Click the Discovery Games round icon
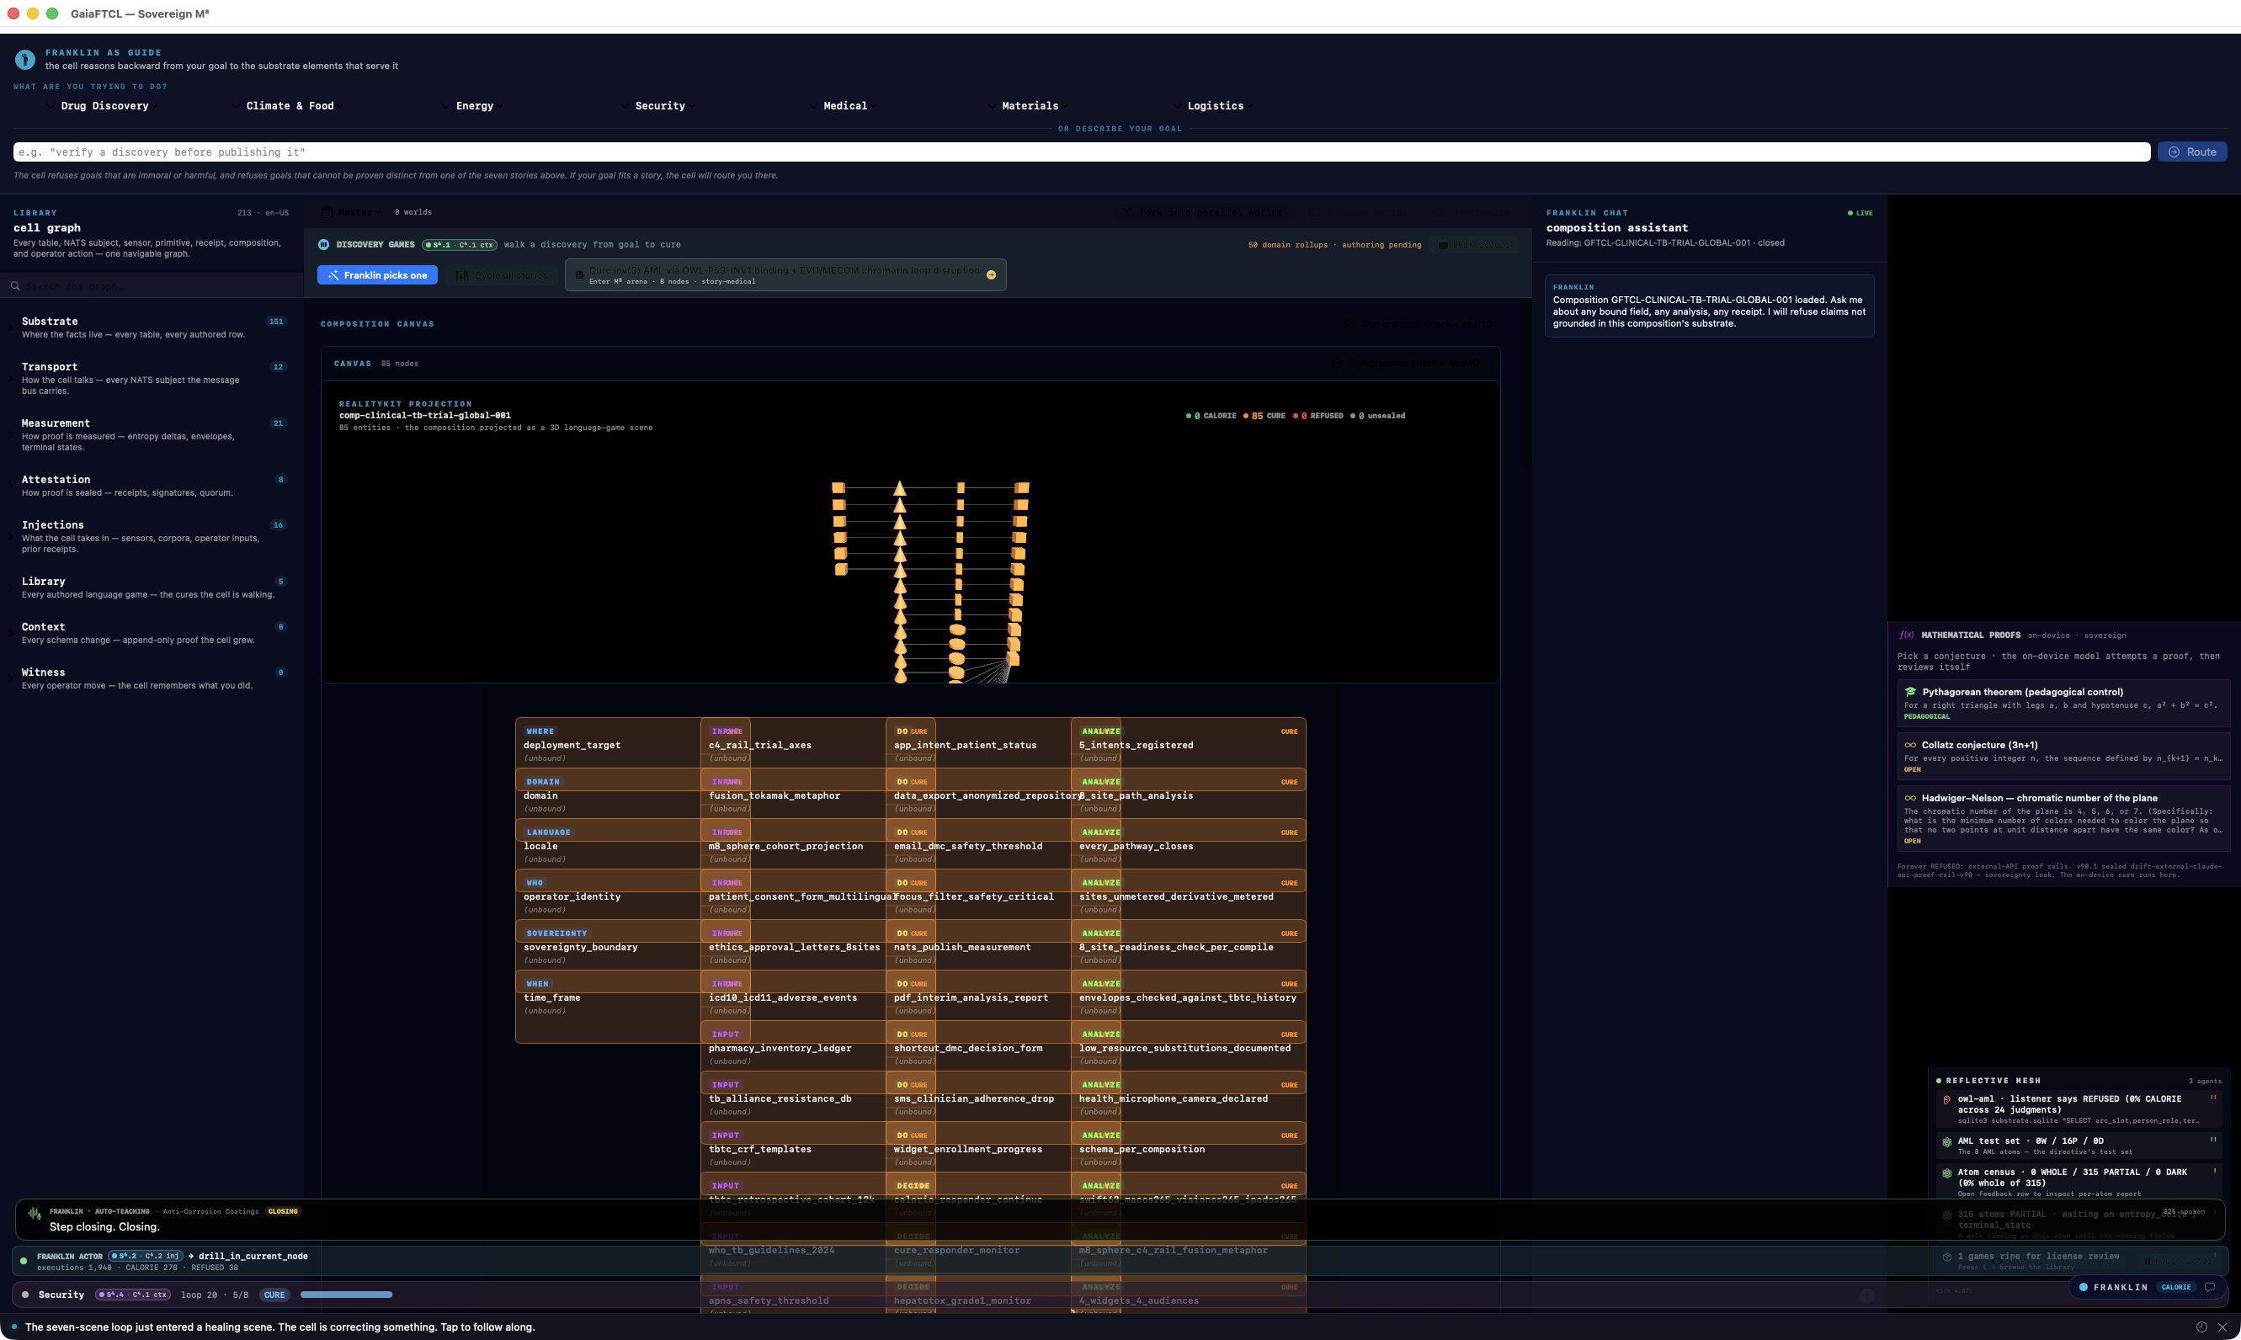The image size is (2241, 1340). 324,245
